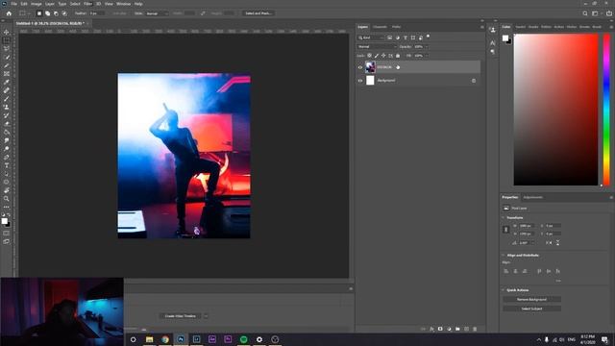615x346 pixels.
Task: Pick a color in the color field
Action: pyautogui.click(x=555, y=110)
